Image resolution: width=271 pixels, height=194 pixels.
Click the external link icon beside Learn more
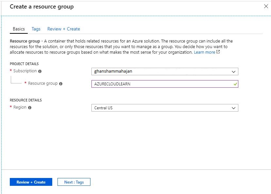(x=218, y=52)
